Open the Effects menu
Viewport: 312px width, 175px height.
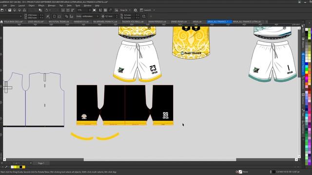41,5
